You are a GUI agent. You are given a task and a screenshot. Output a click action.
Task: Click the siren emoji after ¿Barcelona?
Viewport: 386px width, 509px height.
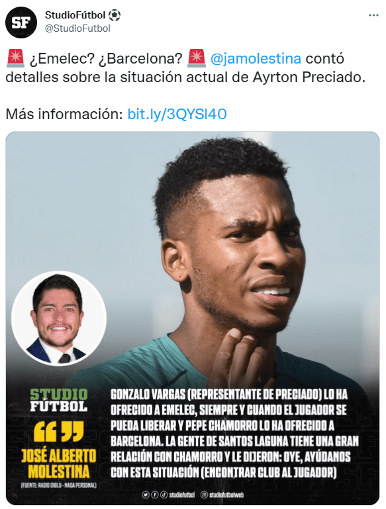click(x=197, y=58)
